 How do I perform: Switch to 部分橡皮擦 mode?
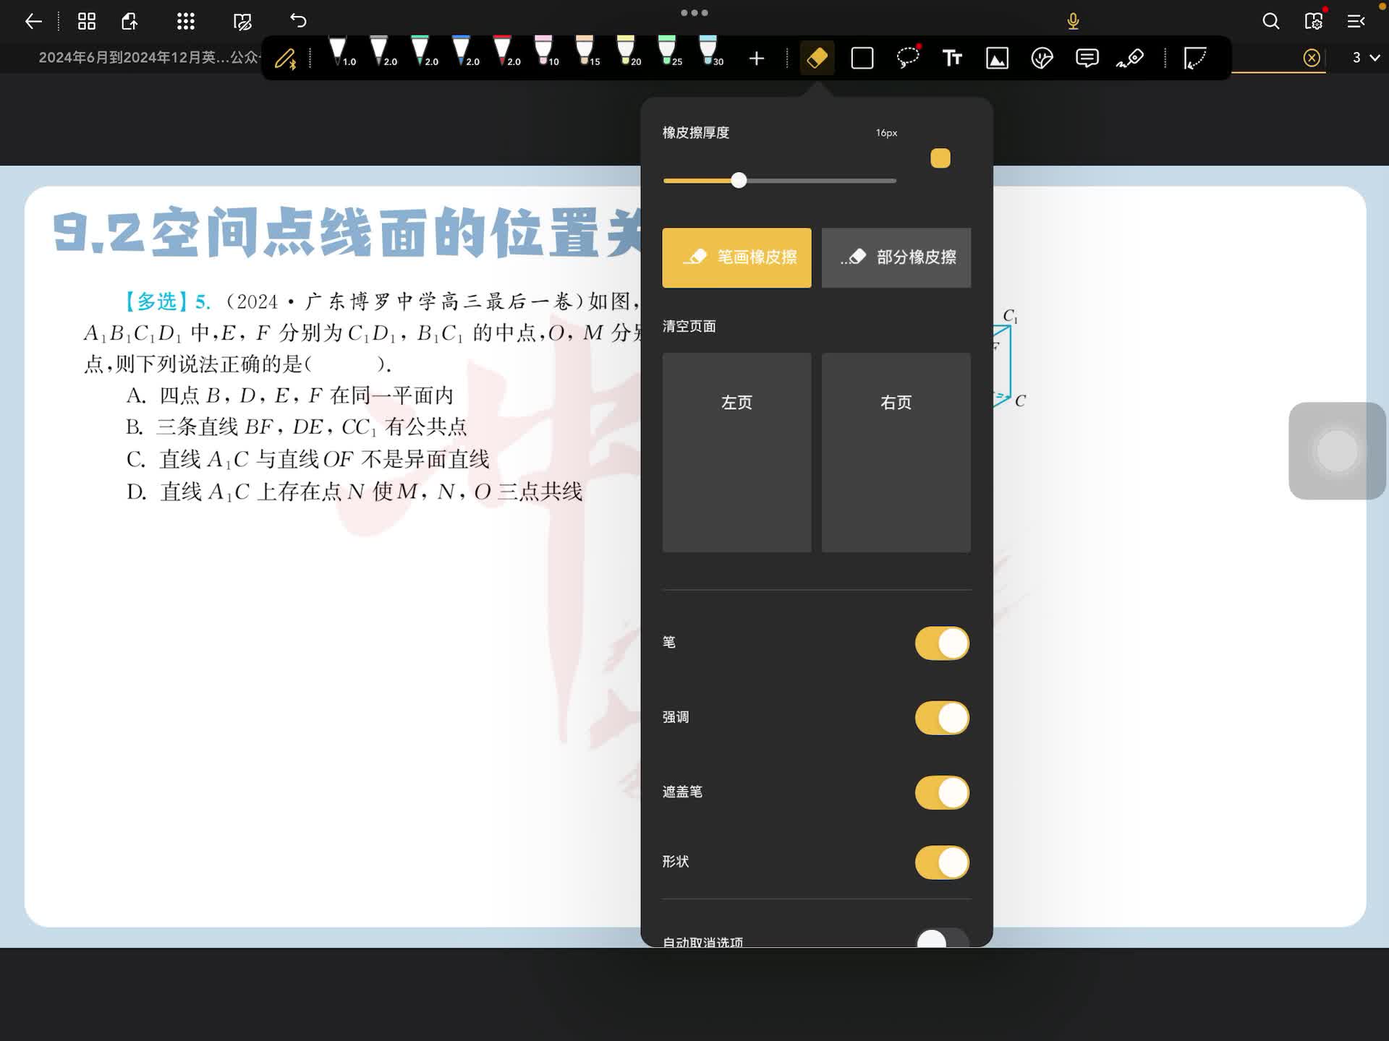tap(896, 257)
